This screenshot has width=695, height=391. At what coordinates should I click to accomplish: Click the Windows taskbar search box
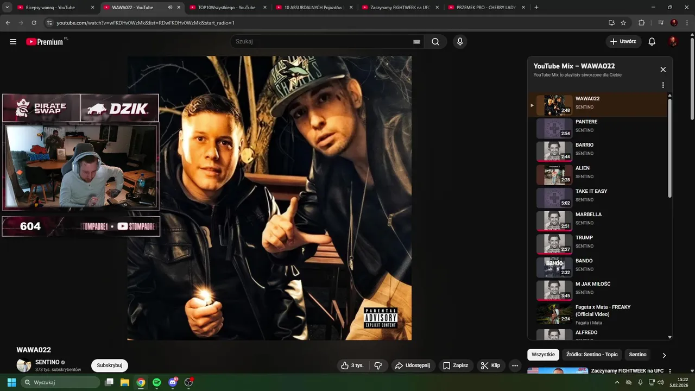[x=60, y=382]
